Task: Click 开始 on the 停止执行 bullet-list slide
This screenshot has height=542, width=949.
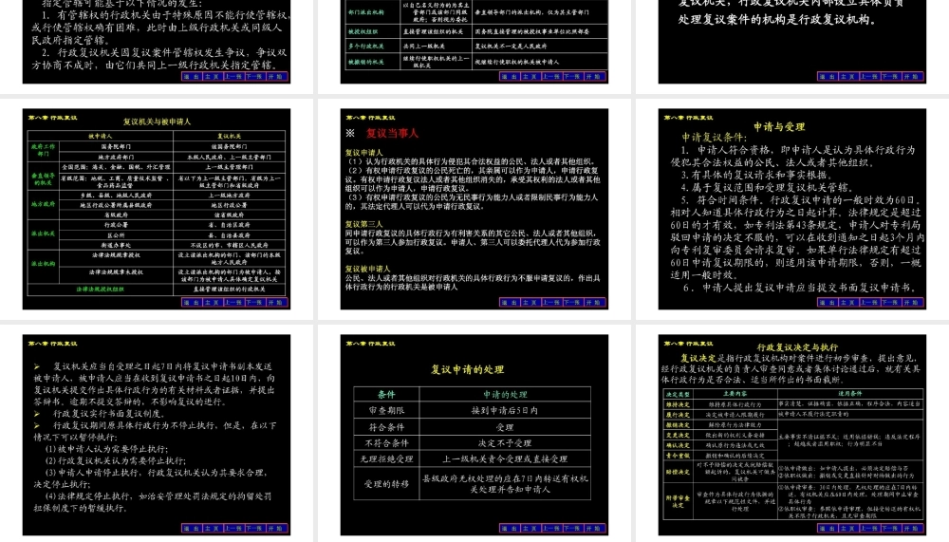Action: 276,528
